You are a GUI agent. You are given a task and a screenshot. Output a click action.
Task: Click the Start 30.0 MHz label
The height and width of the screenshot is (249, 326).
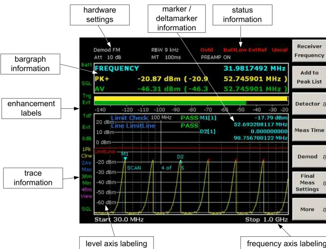click(x=119, y=220)
